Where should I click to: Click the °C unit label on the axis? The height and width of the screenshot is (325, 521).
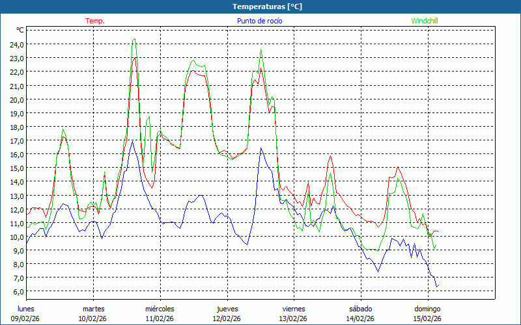pos(20,30)
